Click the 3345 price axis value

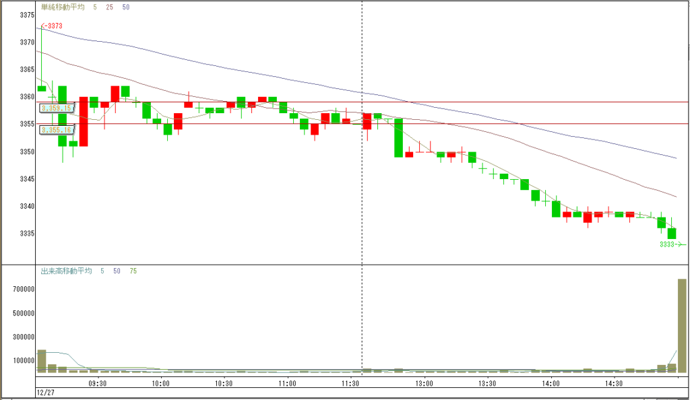(x=27, y=179)
